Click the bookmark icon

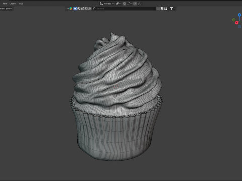(162, 9)
